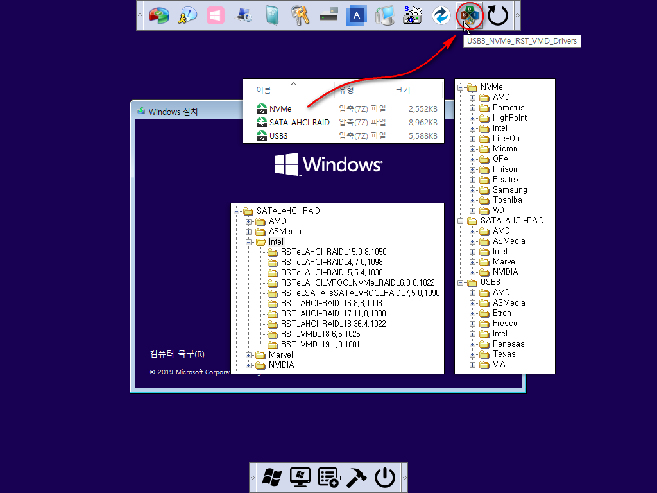Click the top toolbar right diamond handle

coord(518,15)
